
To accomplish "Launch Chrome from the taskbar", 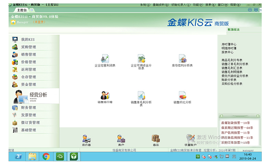I will (x=46, y=156).
